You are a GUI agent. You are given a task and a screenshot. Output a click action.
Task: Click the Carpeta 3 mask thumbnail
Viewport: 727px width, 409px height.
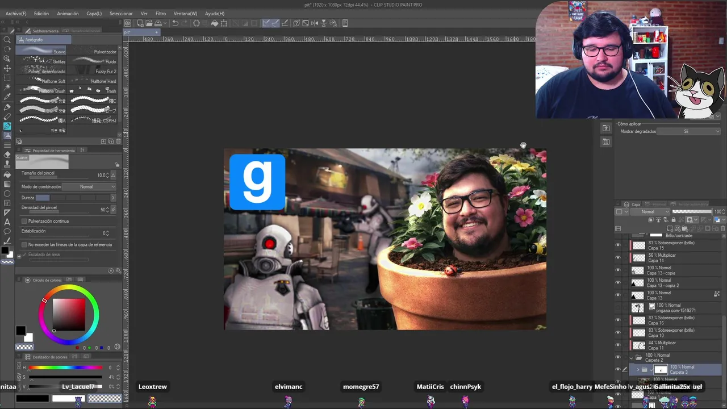(661, 370)
